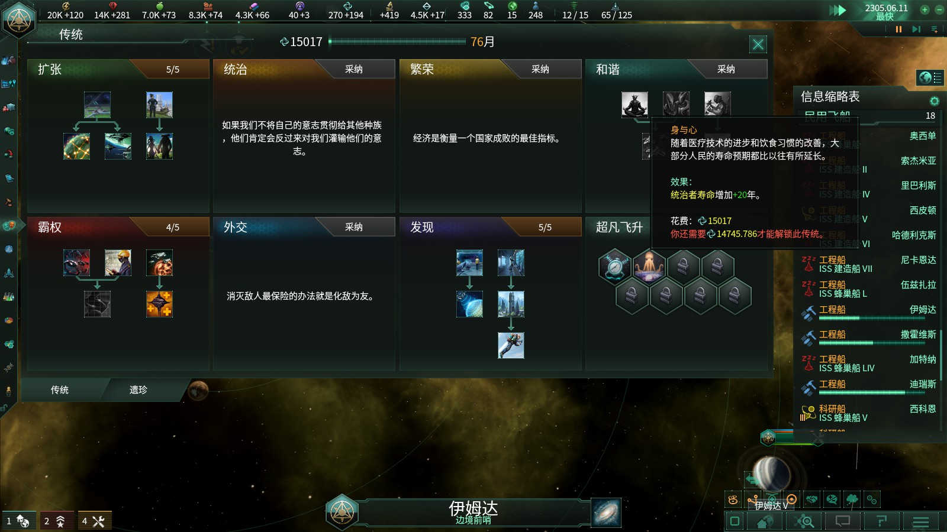Select the pumpkin ship tradition in 霸权

[x=159, y=262]
